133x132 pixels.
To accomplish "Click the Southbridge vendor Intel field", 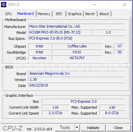I will click(x=40, y=52).
